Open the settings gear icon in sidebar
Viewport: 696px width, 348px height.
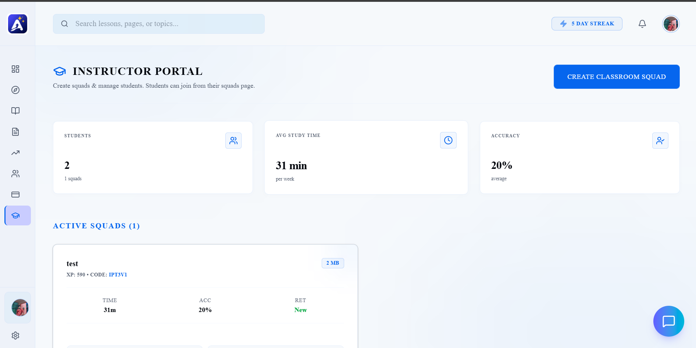pos(15,336)
